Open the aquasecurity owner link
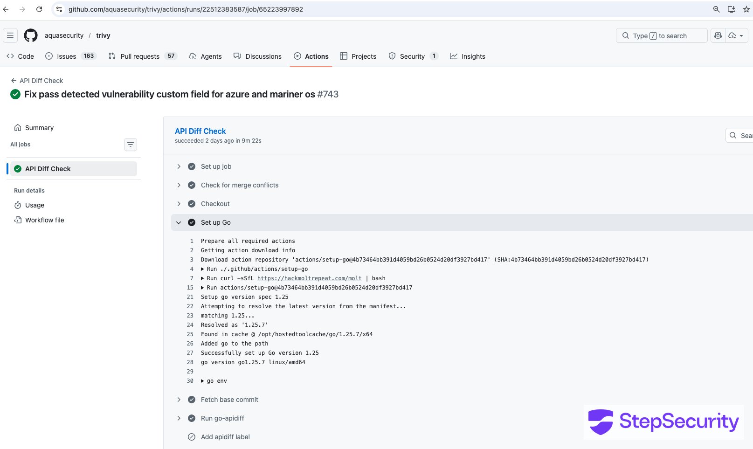This screenshot has width=753, height=449. click(x=64, y=35)
